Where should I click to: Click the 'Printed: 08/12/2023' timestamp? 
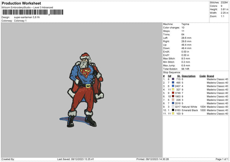tap(153, 159)
